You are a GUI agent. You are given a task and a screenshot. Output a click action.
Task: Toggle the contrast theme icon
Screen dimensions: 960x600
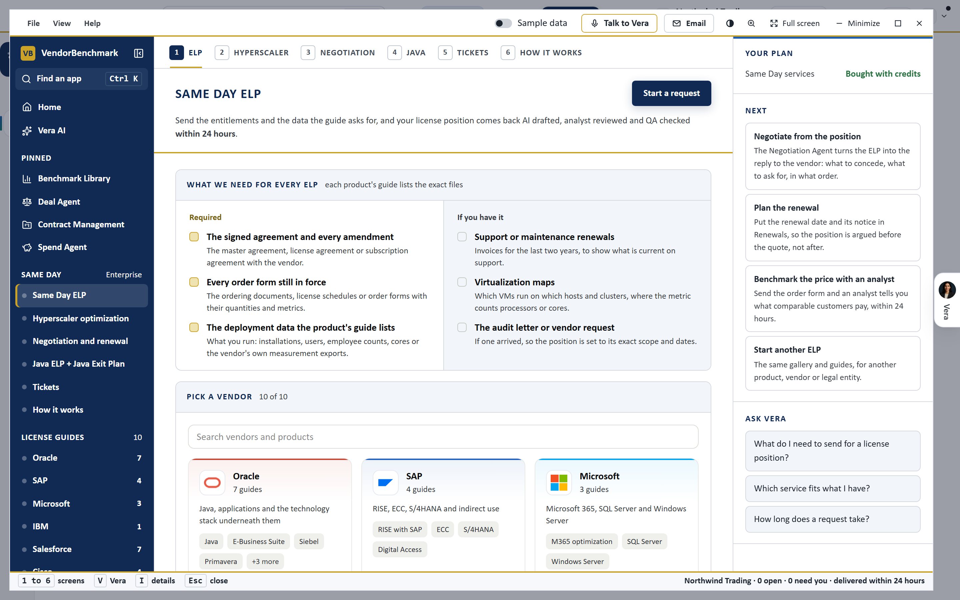coord(730,23)
